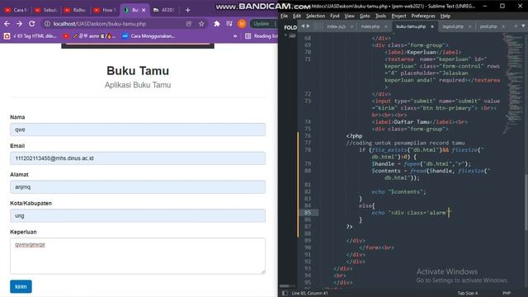Image resolution: width=528 pixels, height=297 pixels.
Task: Go forward in Chrome browser
Action: coord(19,24)
